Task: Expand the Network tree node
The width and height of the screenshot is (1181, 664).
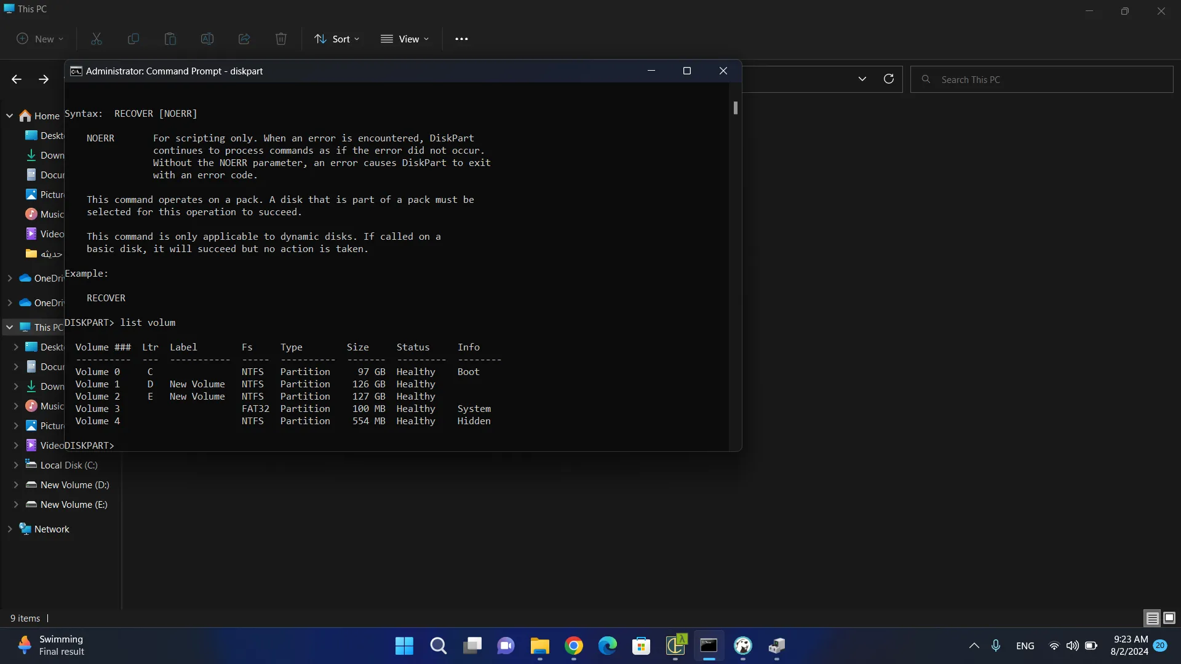Action: tap(10, 529)
